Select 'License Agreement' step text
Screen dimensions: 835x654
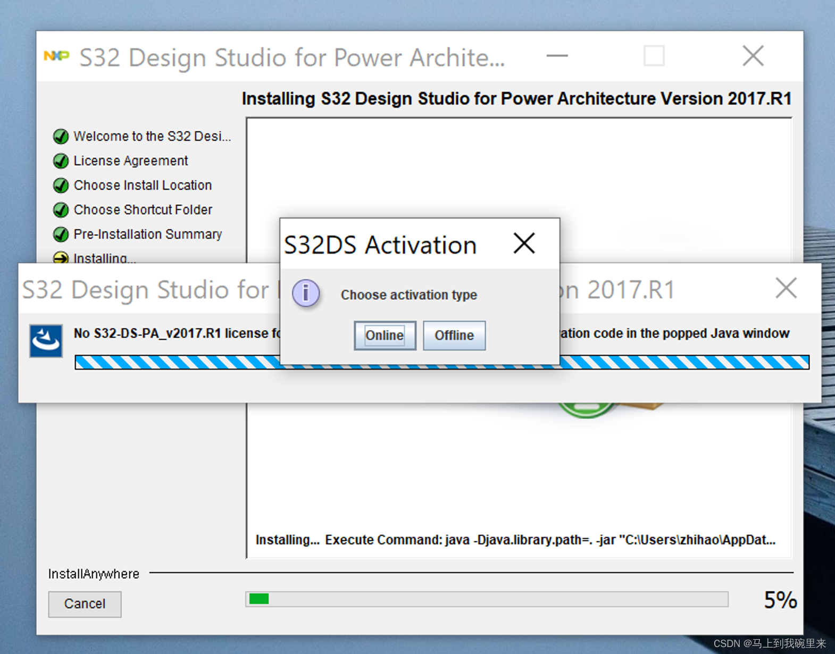[x=130, y=161]
